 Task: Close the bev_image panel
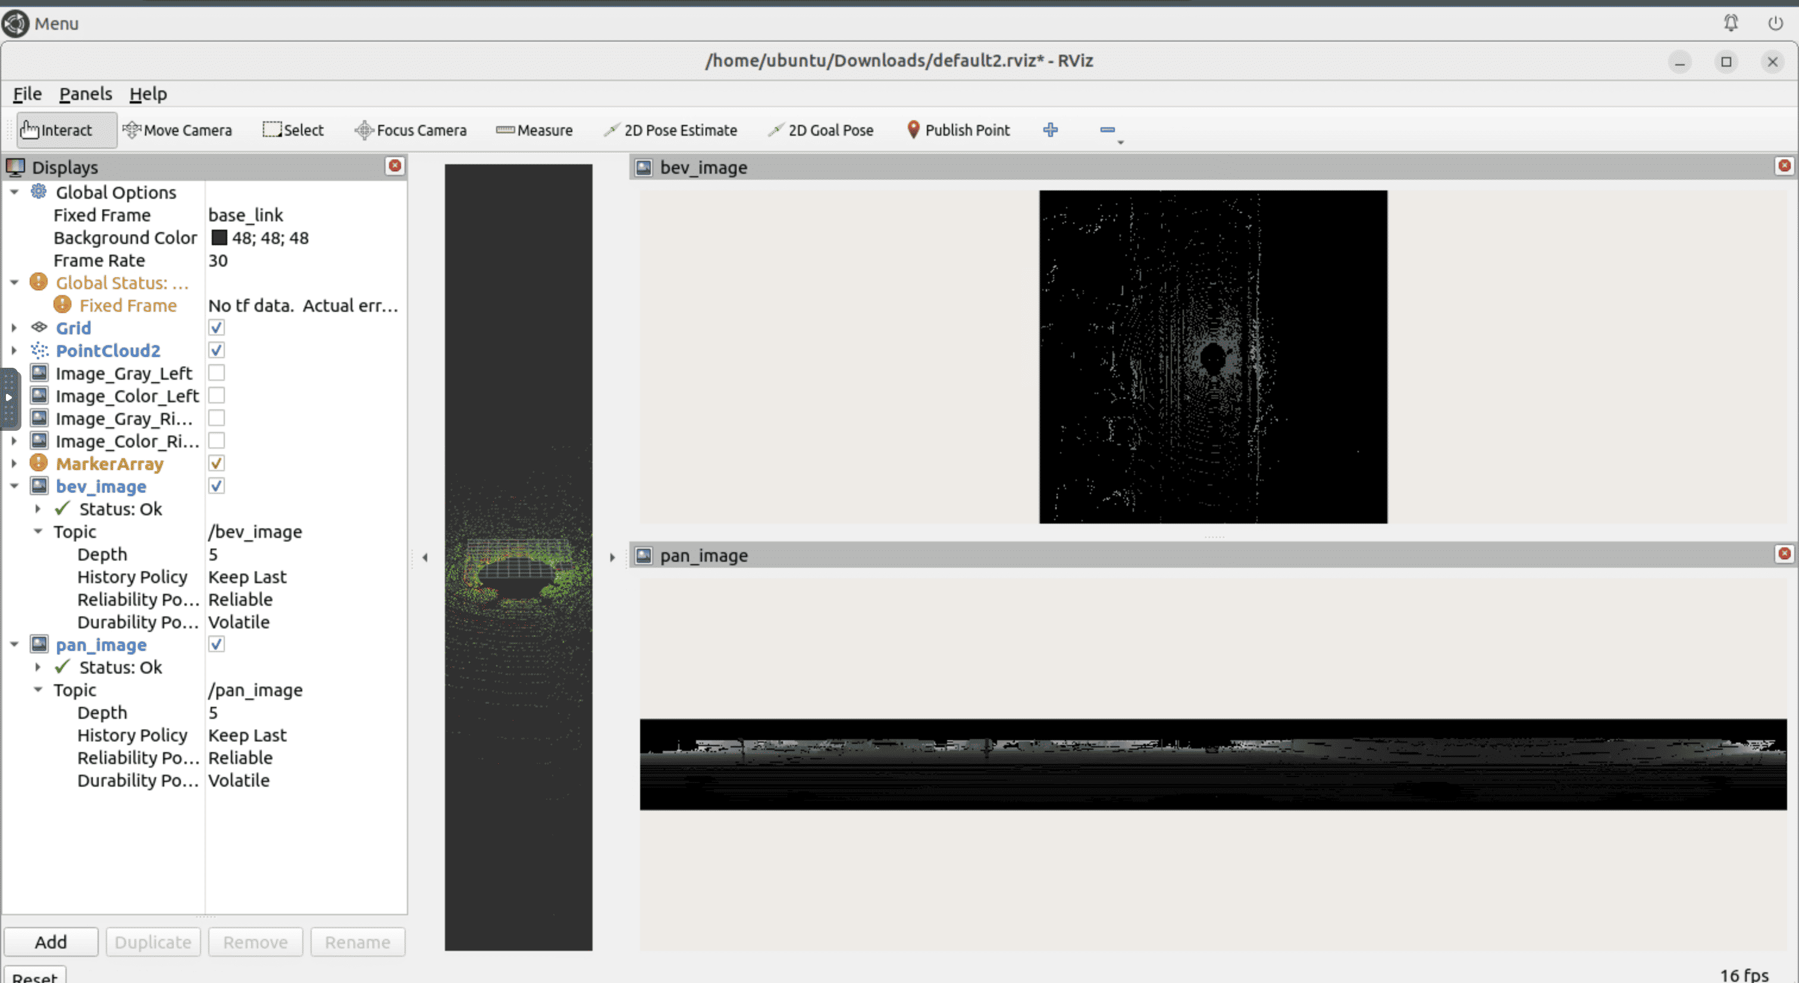[x=1784, y=165]
